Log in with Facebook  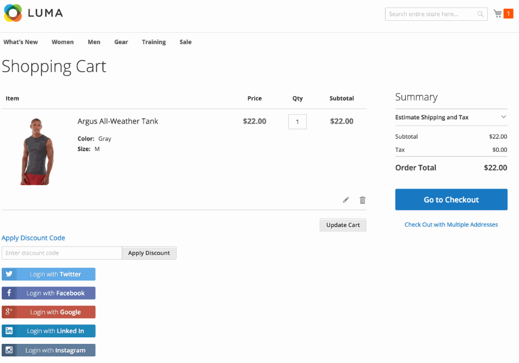49,293
